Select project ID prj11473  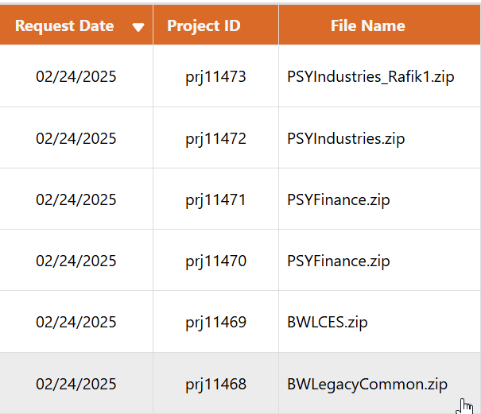pos(215,77)
